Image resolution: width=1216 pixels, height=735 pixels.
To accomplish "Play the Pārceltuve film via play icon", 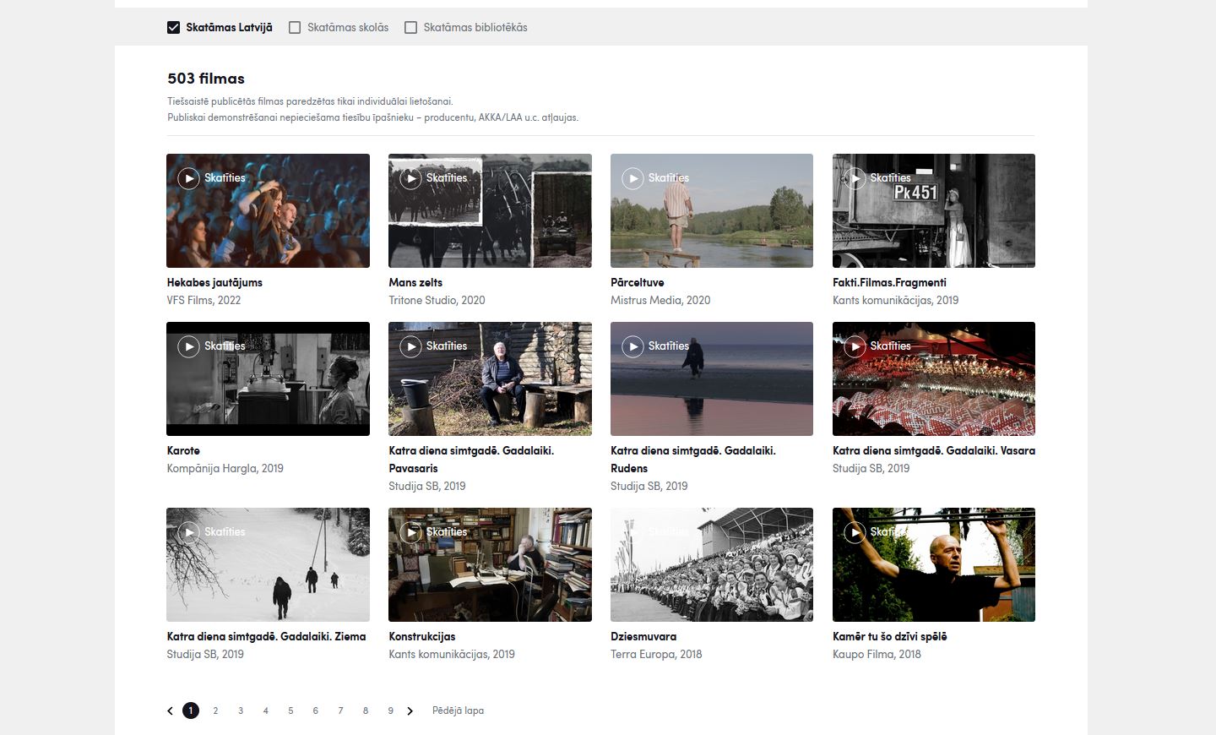I will [x=632, y=178].
